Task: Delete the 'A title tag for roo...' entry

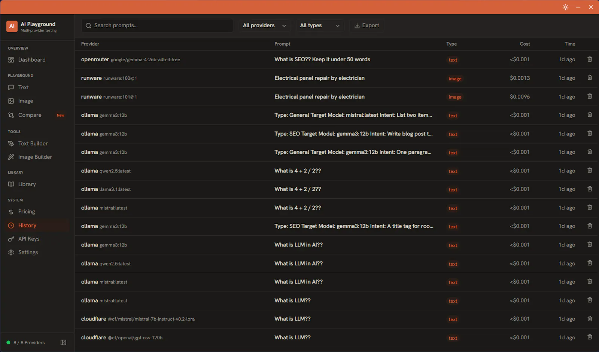Action: click(x=590, y=226)
